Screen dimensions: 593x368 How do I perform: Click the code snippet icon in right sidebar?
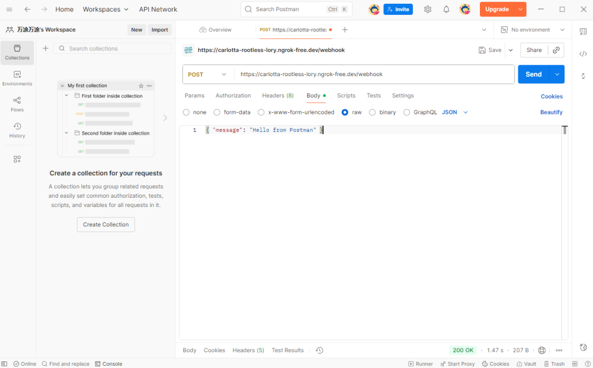583,54
